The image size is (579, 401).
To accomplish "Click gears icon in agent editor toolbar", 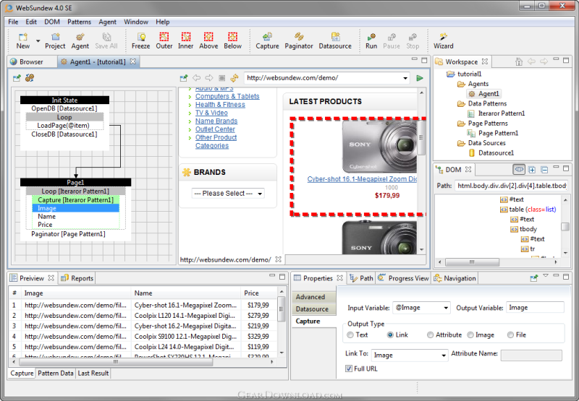I will [30, 78].
